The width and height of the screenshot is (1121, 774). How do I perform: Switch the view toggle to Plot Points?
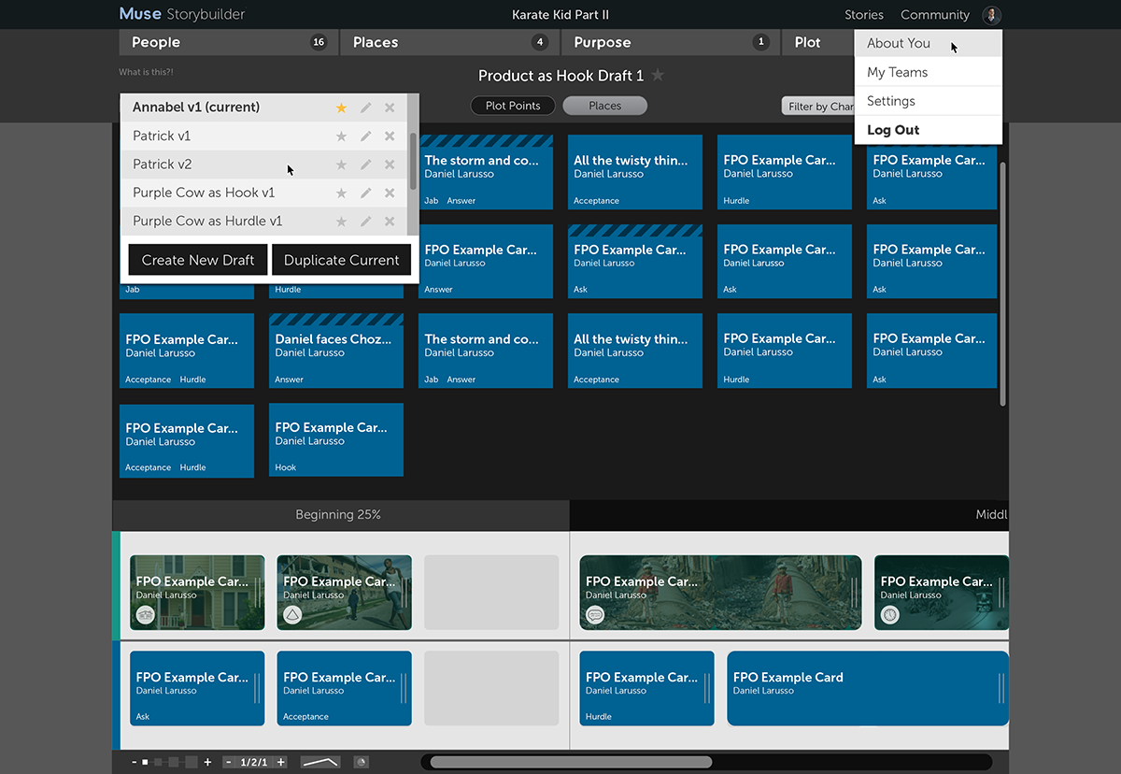point(513,106)
